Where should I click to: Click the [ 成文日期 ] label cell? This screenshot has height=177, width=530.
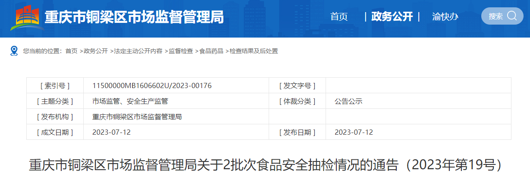[x=55, y=132]
